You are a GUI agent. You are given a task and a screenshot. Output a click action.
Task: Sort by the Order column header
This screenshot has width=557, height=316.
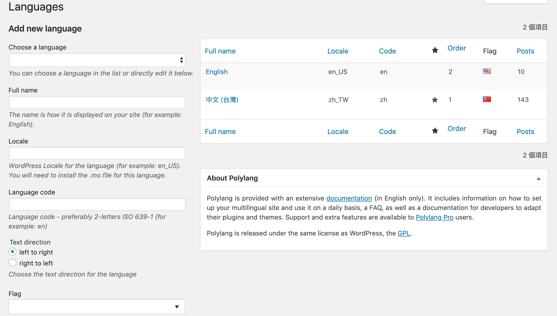[456, 48]
